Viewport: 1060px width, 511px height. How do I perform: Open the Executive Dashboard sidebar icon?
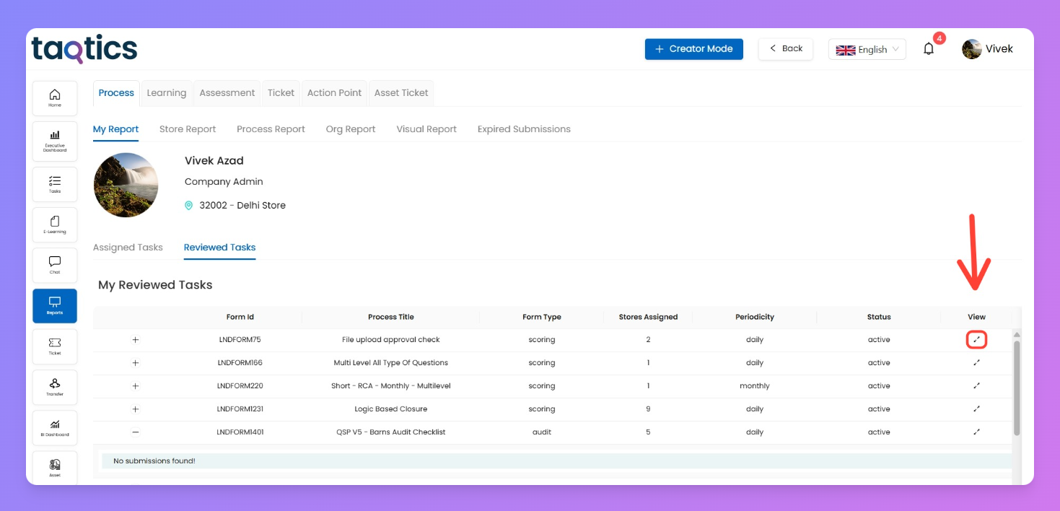55,139
